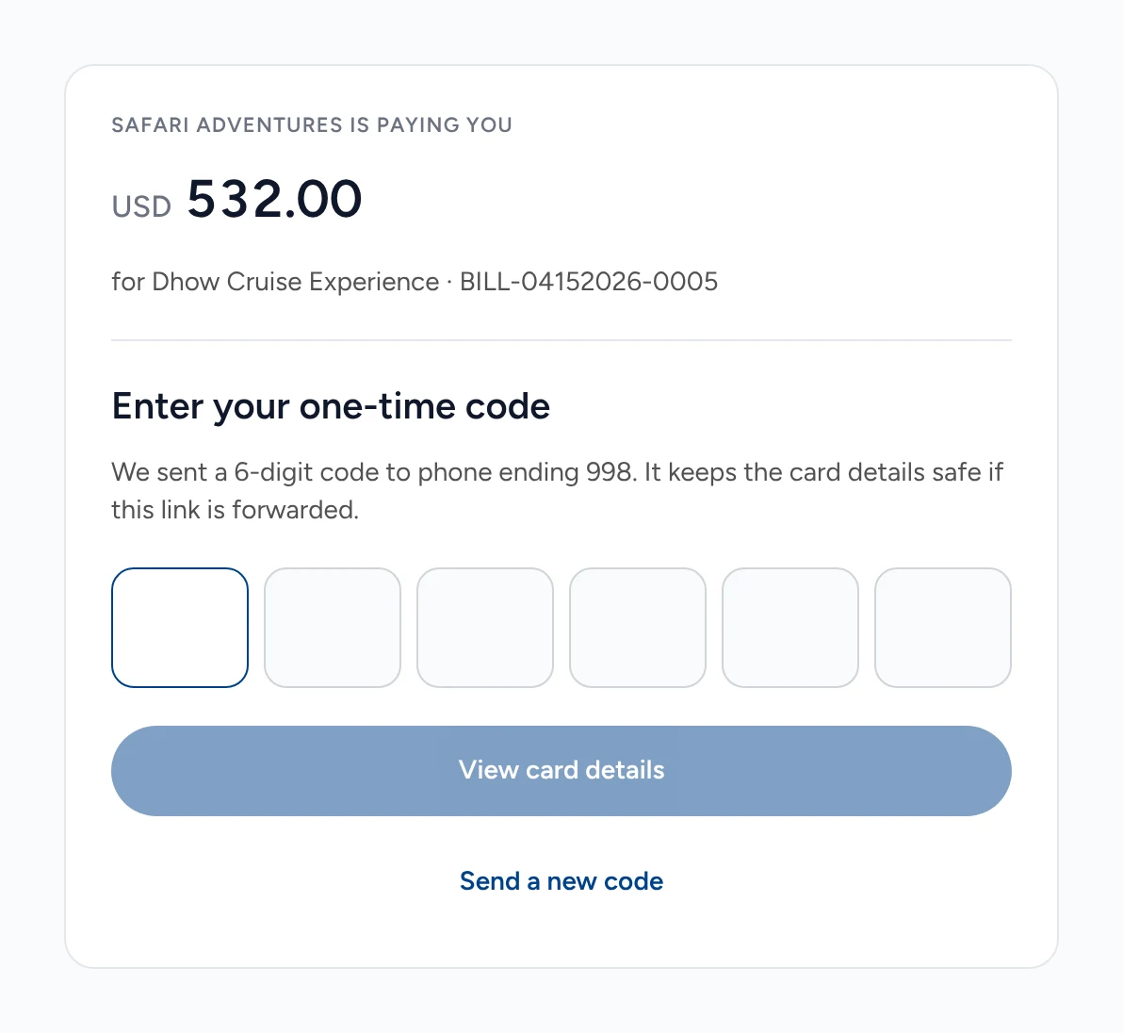The width and height of the screenshot is (1123, 1033).
Task: Select the second code digit box
Action: click(x=333, y=628)
